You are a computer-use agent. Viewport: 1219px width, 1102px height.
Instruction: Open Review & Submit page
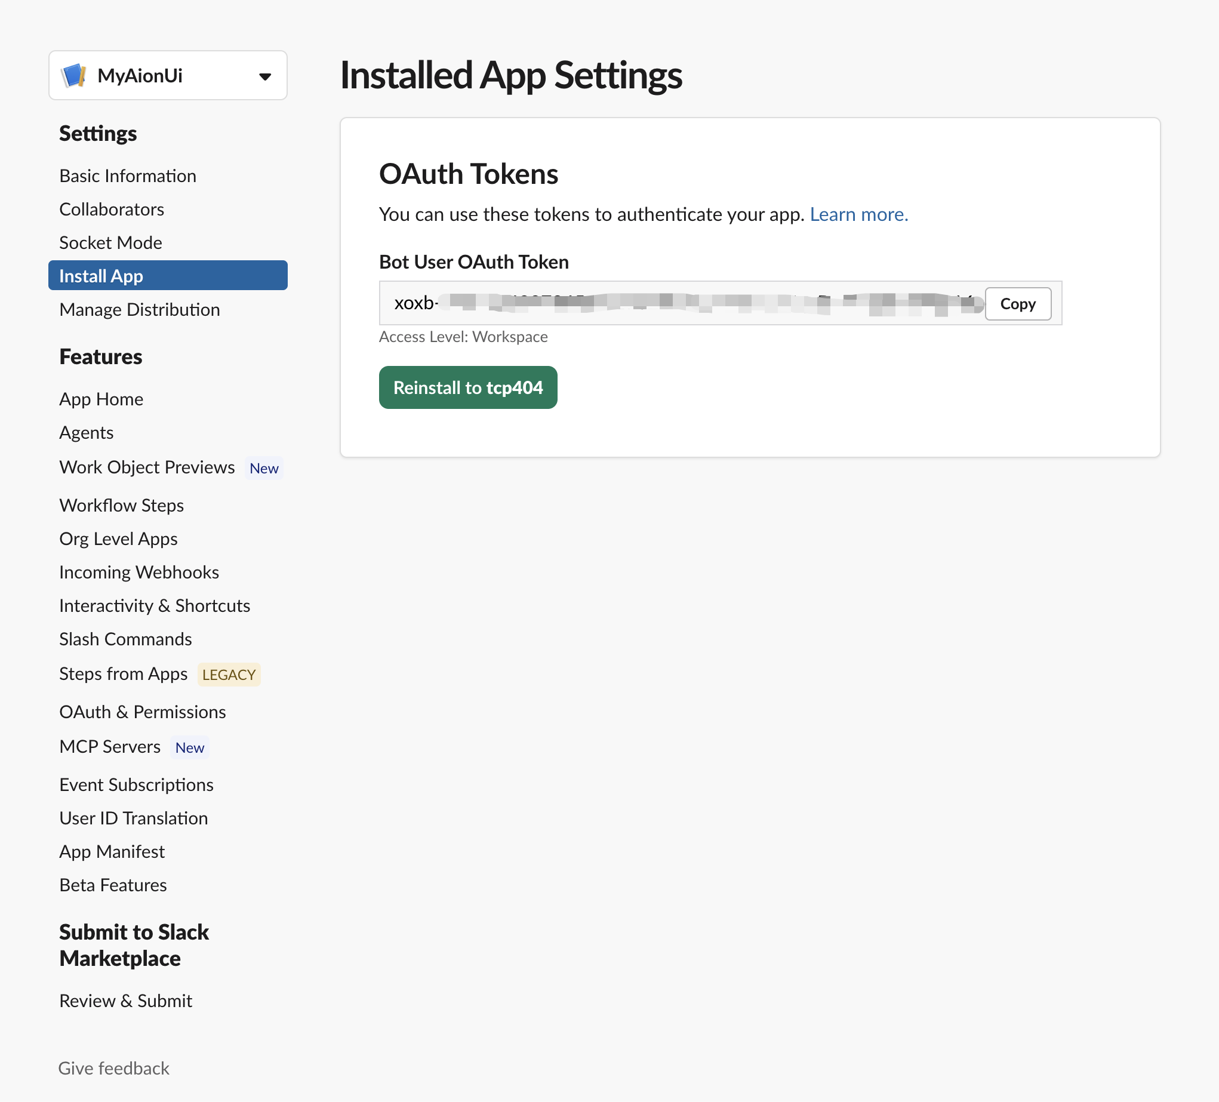126,1001
